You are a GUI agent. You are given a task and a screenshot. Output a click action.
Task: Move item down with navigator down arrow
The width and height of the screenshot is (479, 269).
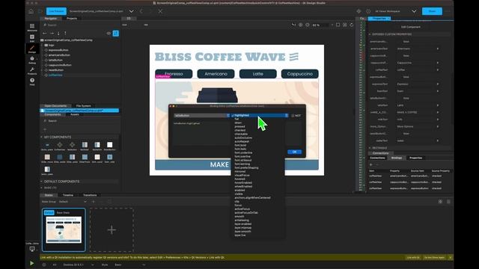tap(58, 33)
